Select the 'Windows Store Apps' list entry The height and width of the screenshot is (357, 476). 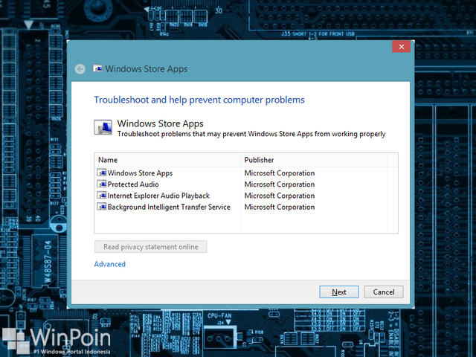point(140,173)
